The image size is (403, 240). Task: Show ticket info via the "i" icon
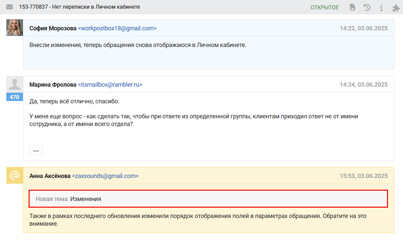pos(381,7)
